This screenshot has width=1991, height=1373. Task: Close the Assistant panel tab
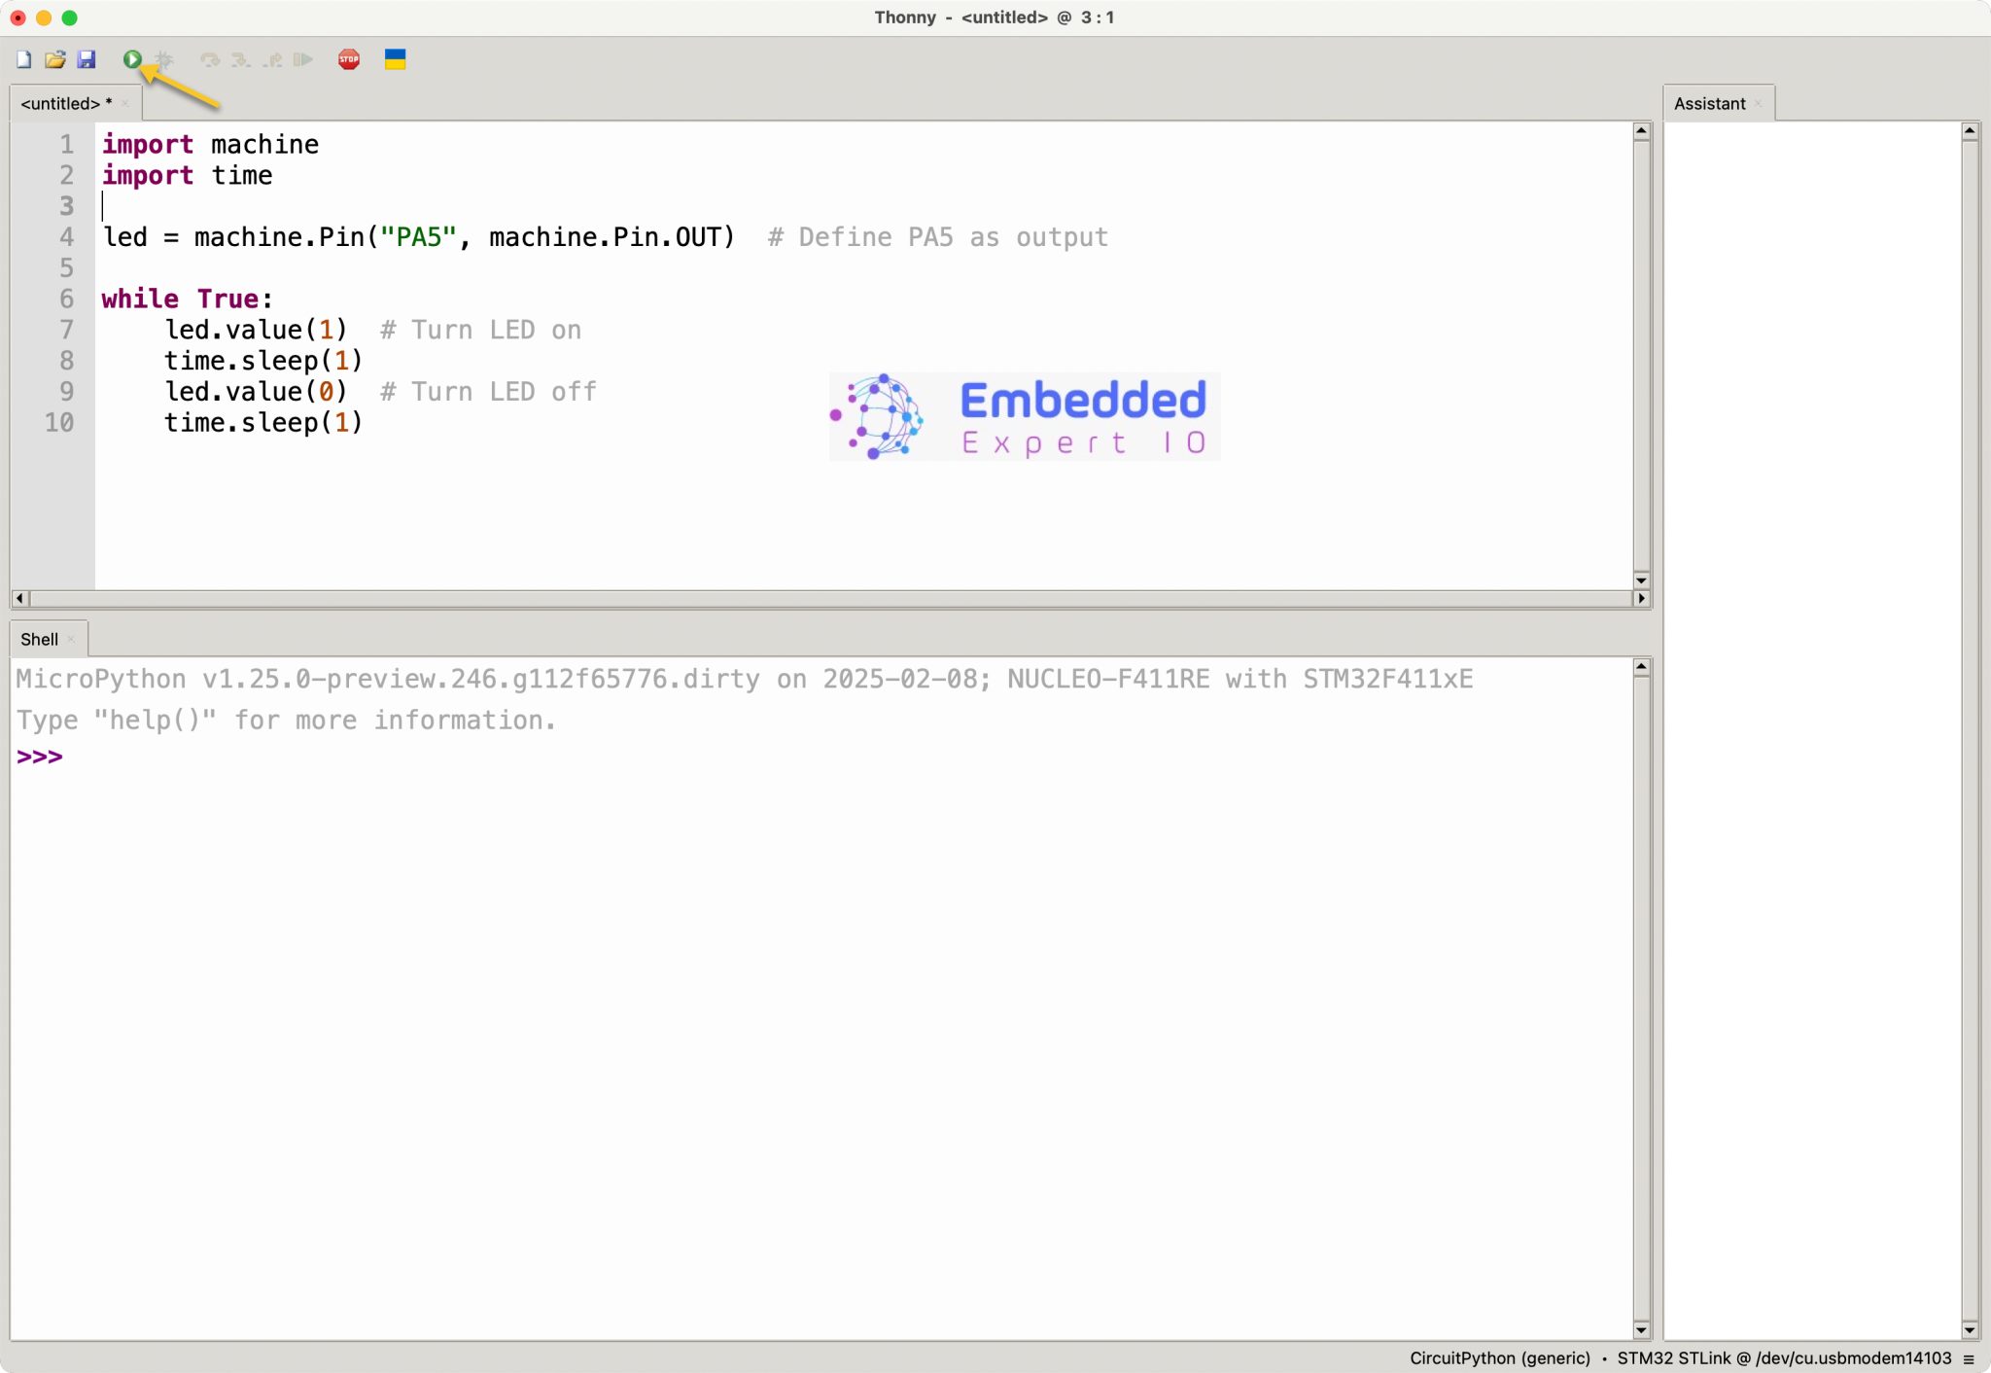[1758, 104]
